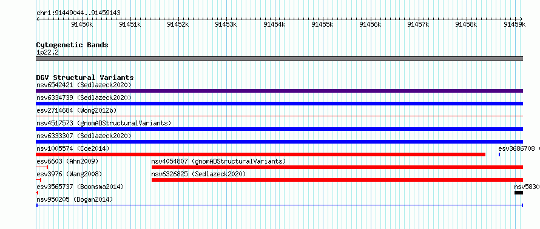Select the short red esv6603 variant glyph
This screenshot has height=229, width=540.
tap(42, 167)
